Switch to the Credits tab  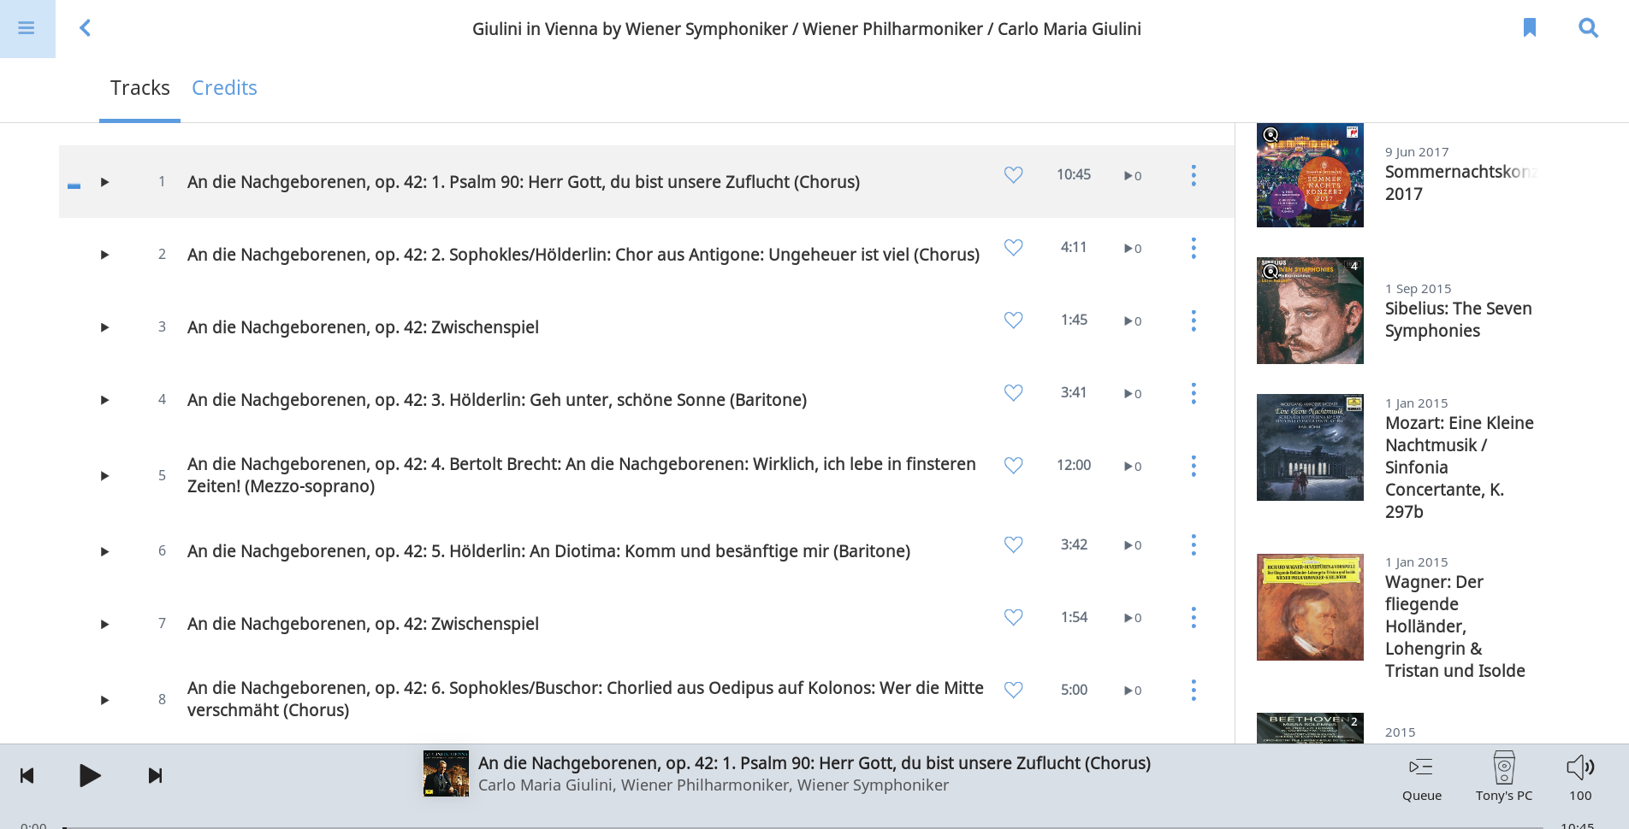pos(224,88)
